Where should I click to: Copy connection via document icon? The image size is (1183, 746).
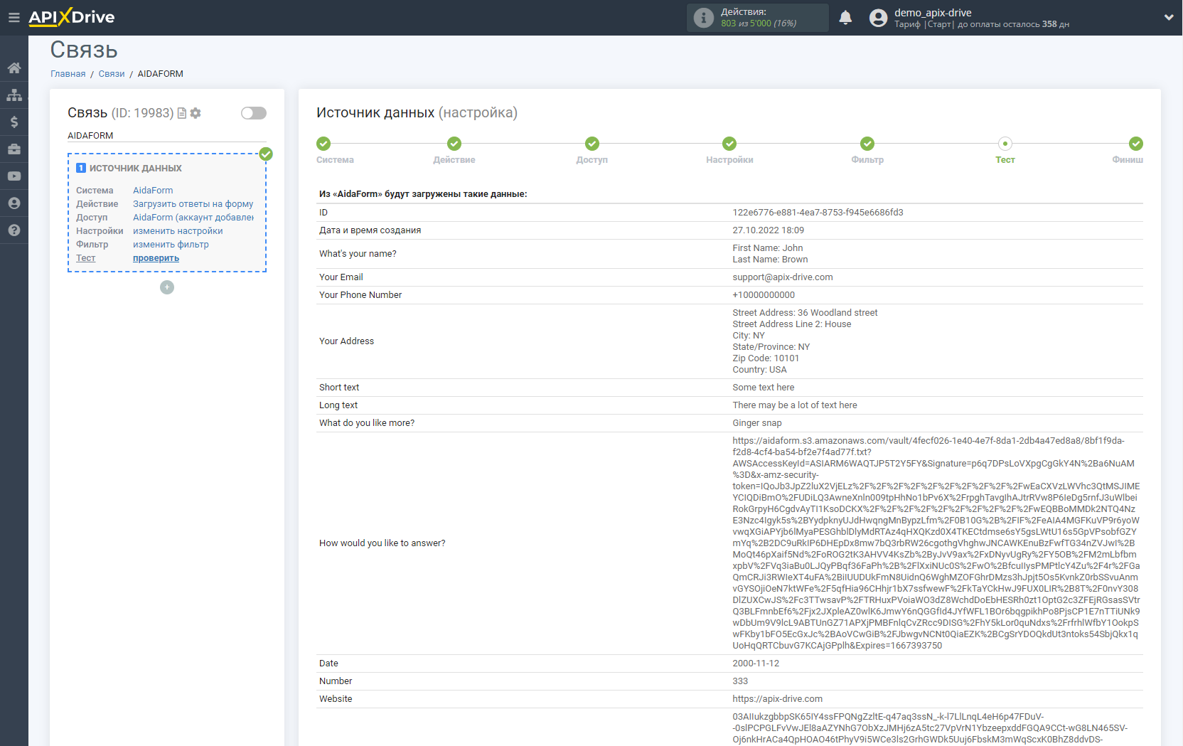click(182, 113)
